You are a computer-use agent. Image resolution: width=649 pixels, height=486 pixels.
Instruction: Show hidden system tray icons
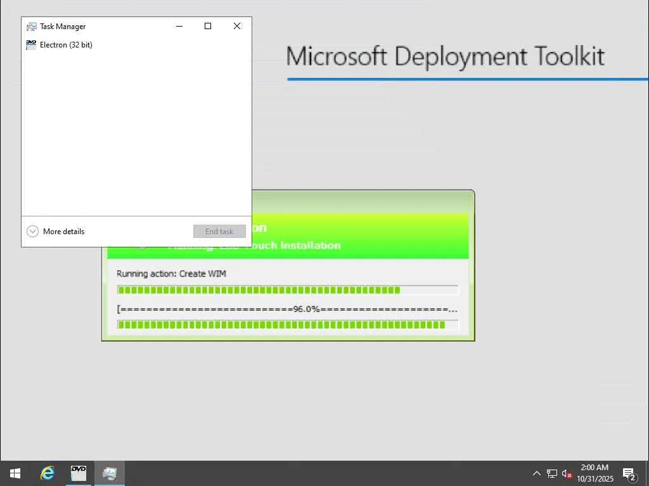[x=536, y=473]
